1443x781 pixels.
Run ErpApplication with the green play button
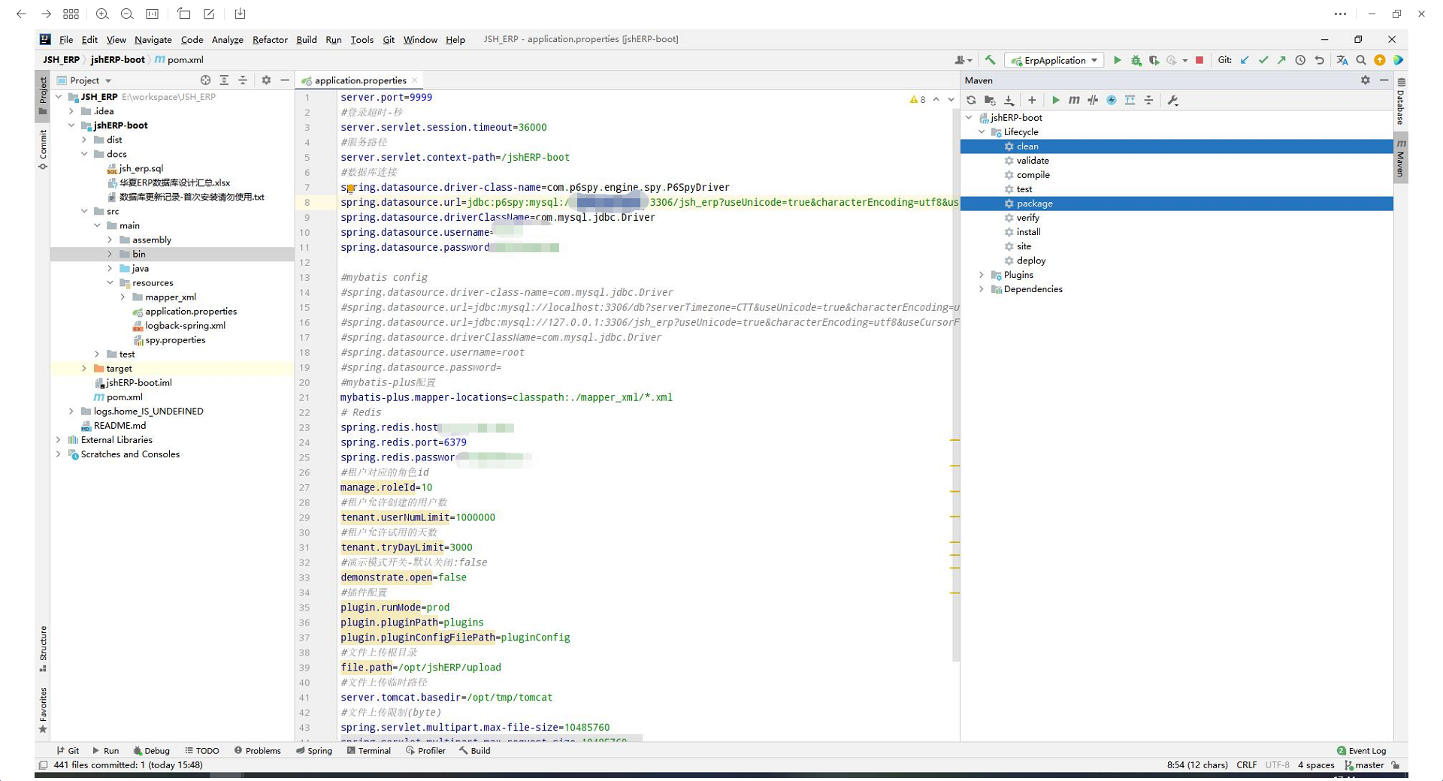click(1117, 60)
